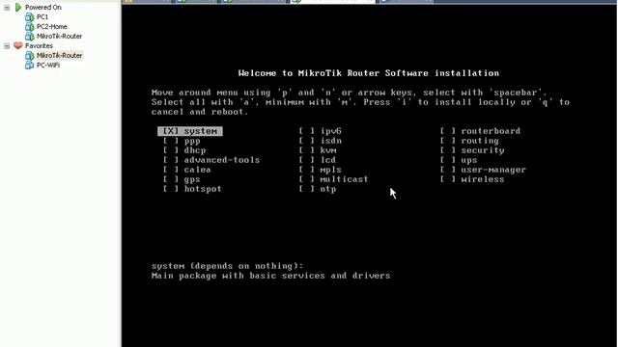Image resolution: width=618 pixels, height=347 pixels.
Task: Toggle the lcd package checkbox
Action: point(307,160)
